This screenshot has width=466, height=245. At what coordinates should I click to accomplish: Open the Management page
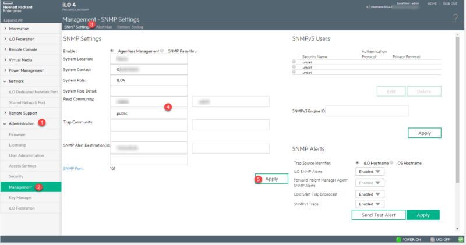(31, 187)
